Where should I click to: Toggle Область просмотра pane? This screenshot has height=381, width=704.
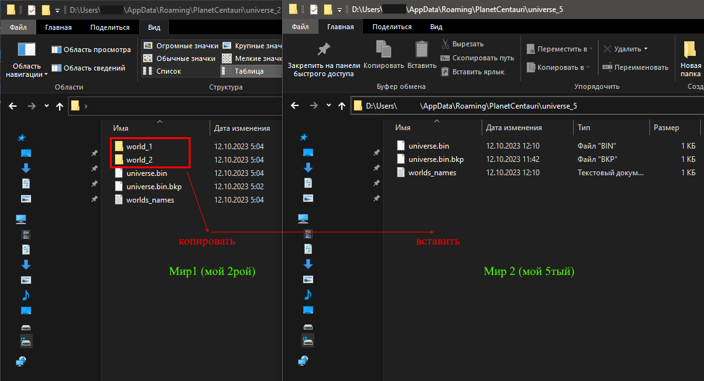point(91,50)
